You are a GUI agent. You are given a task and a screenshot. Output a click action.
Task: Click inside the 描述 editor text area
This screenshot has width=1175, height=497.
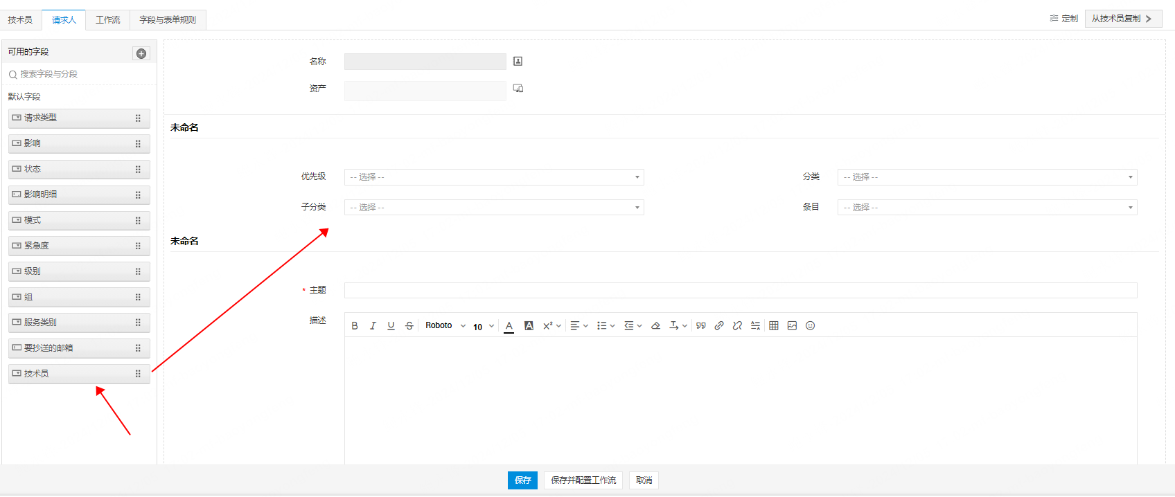click(741, 400)
